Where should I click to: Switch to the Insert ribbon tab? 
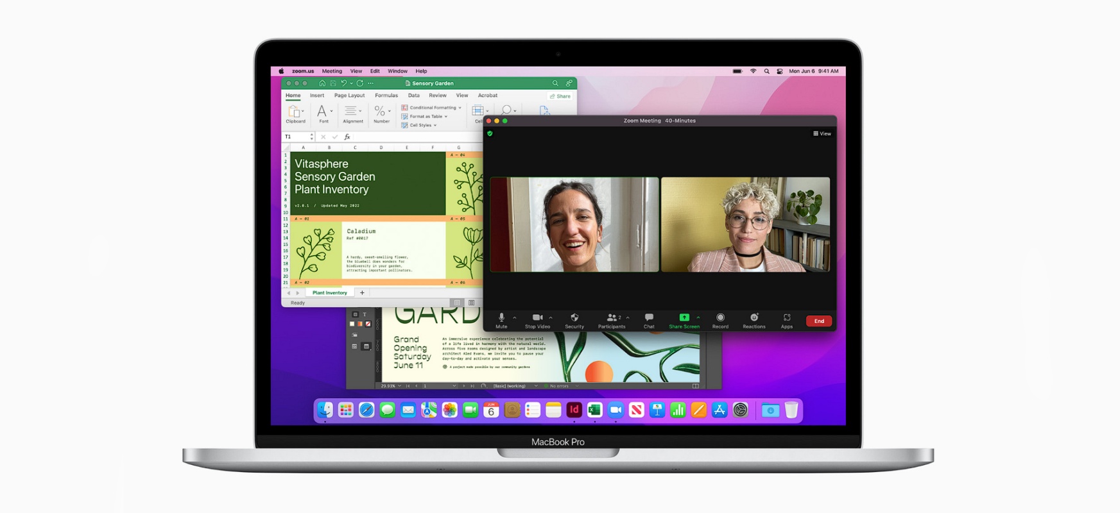[x=317, y=96]
